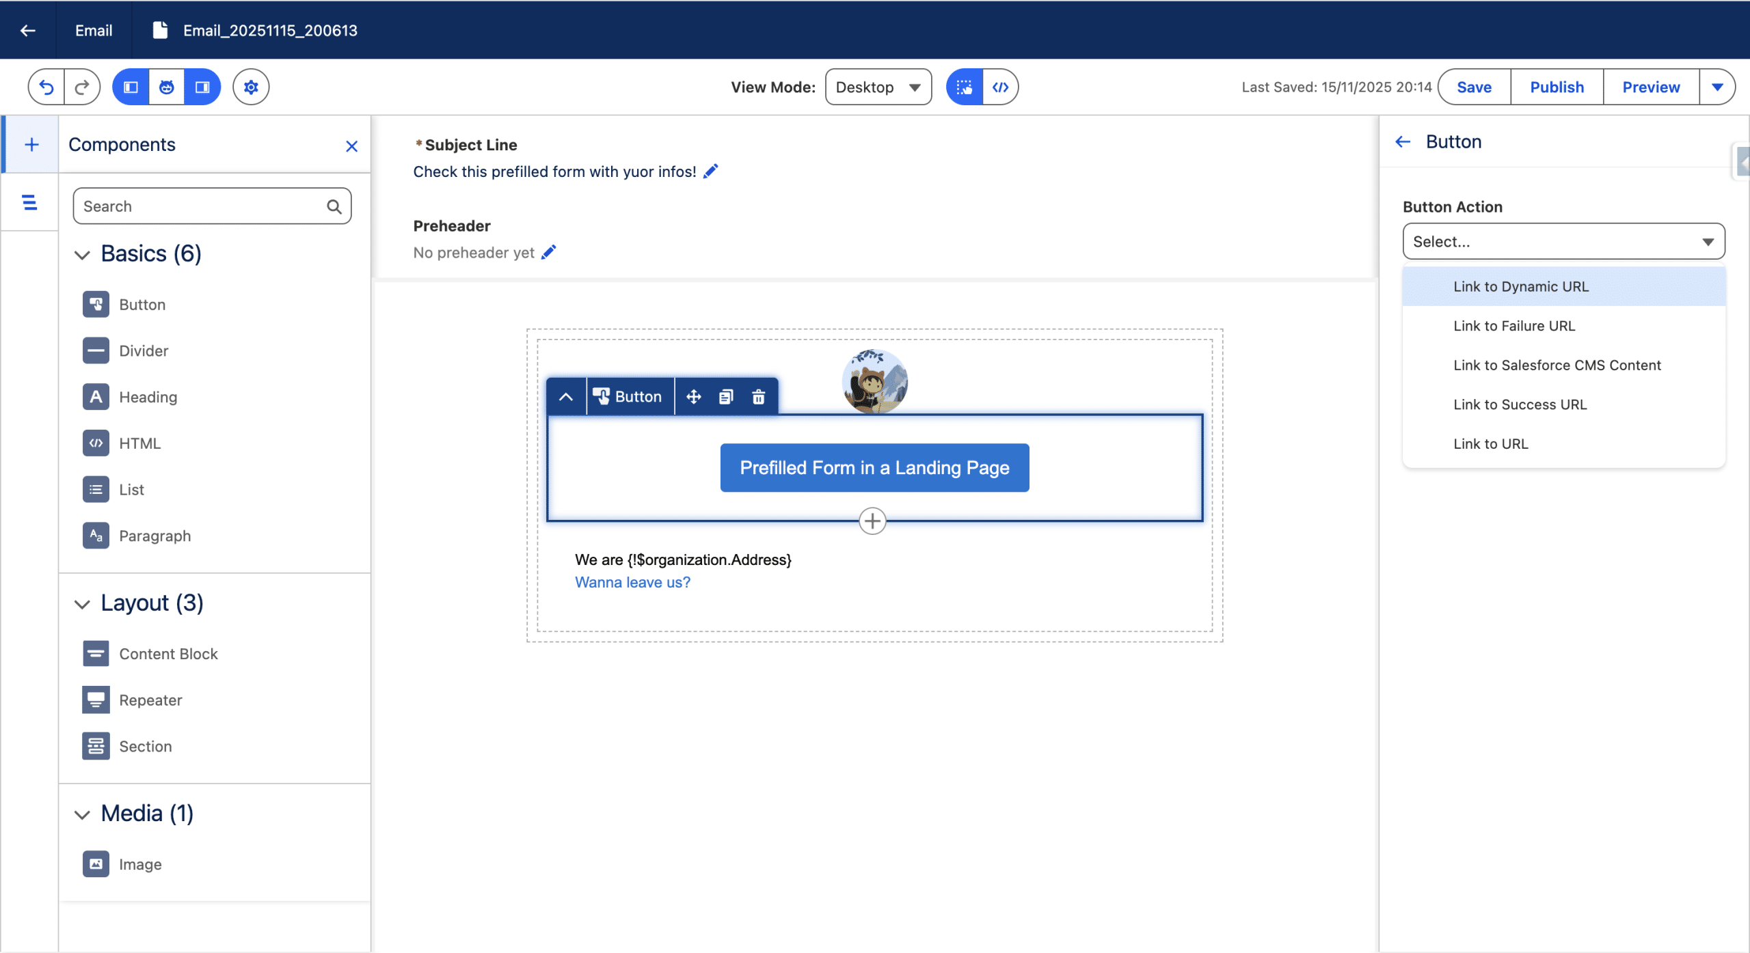Select Link to Dynamic URL option
This screenshot has height=953, width=1750.
1520,286
